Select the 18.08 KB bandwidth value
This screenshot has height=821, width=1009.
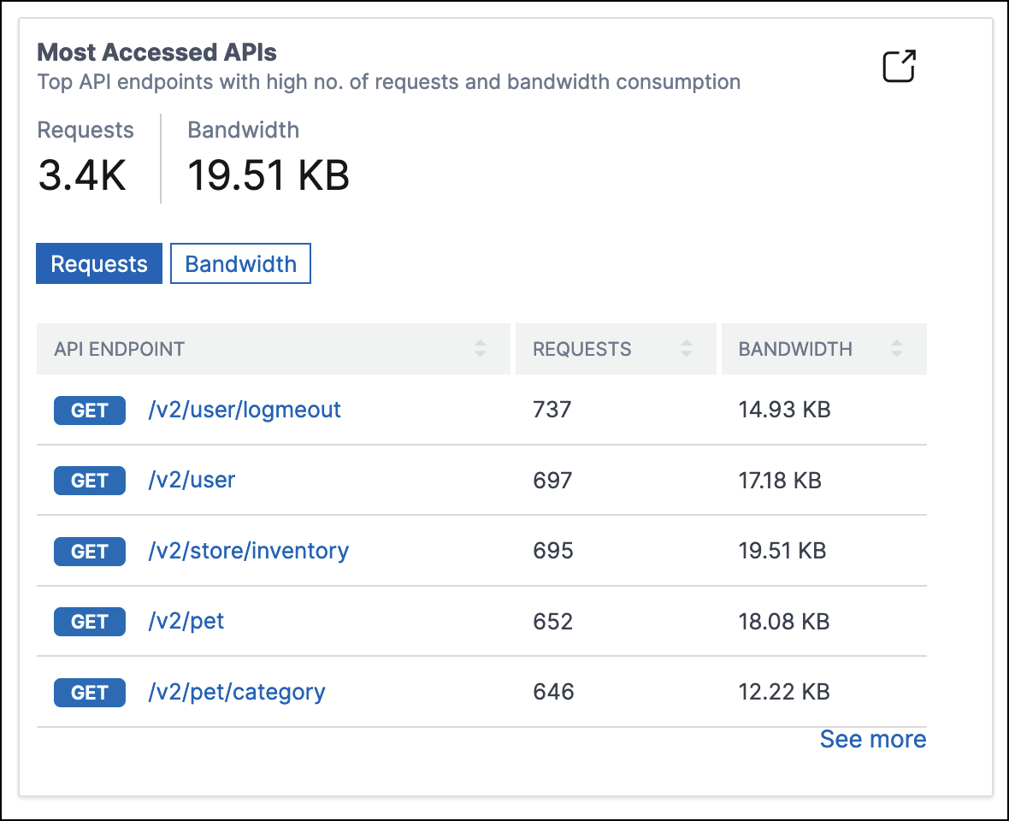[x=784, y=622]
